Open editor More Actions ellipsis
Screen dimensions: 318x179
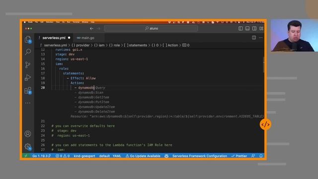coord(260,38)
